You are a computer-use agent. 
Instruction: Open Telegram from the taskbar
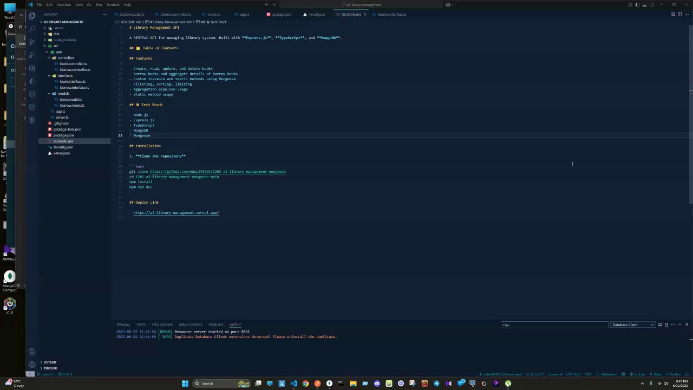[x=436, y=383]
